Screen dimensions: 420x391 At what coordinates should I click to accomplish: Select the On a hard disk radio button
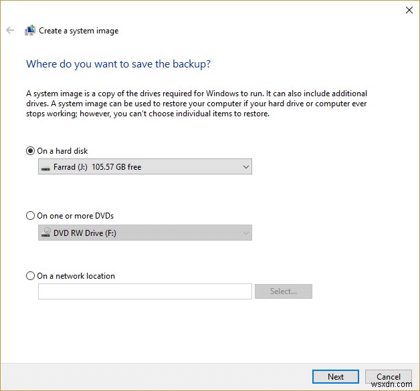(30, 151)
